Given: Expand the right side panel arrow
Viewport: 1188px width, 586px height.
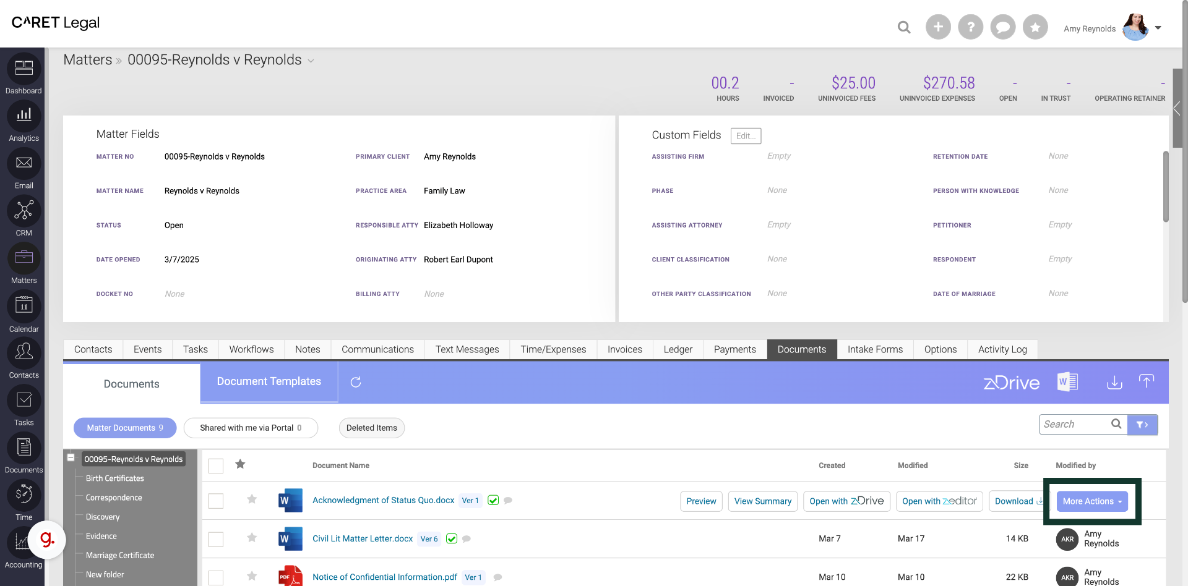Looking at the screenshot, I should (x=1177, y=109).
